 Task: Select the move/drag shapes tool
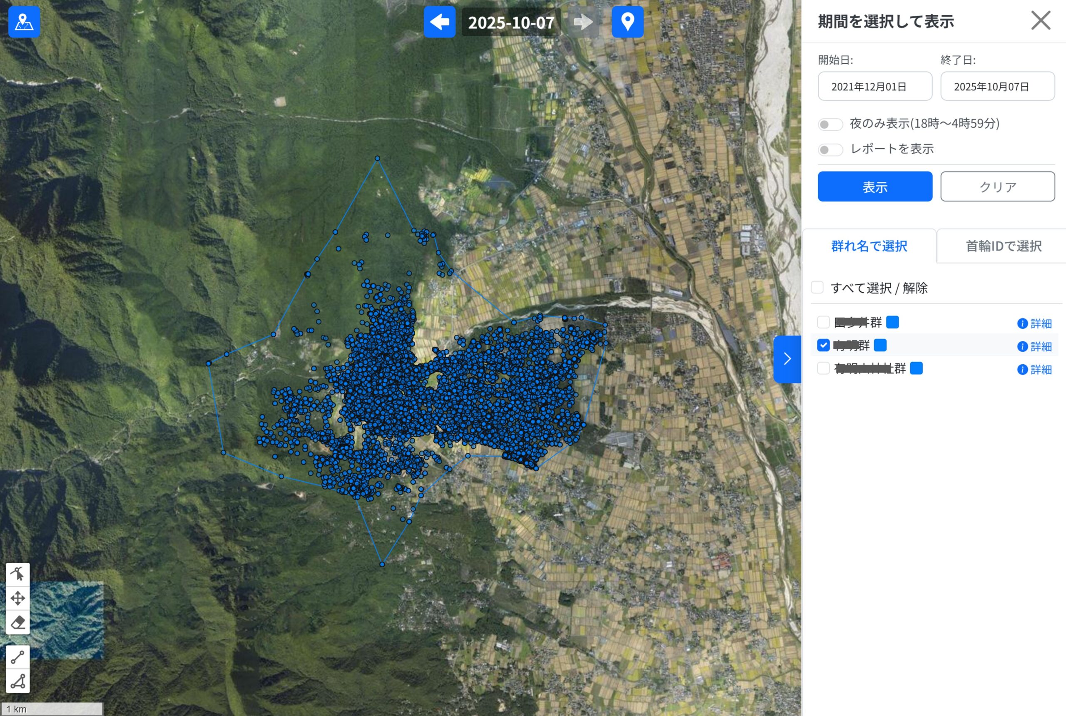coord(17,598)
